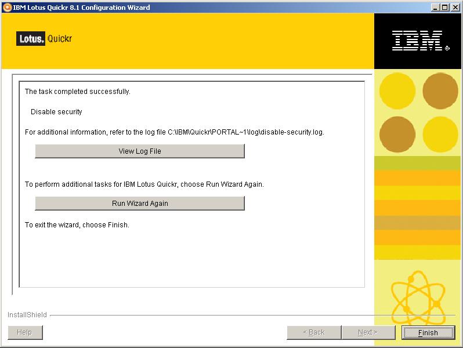Click the 'To perform additional tasks' line
Viewport: 463px width, 348px height.
(144, 184)
